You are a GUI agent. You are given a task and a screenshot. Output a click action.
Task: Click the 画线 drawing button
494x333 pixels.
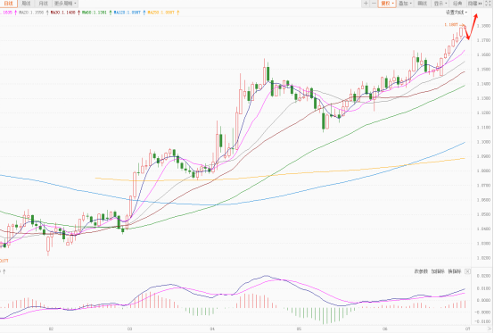coord(422,4)
